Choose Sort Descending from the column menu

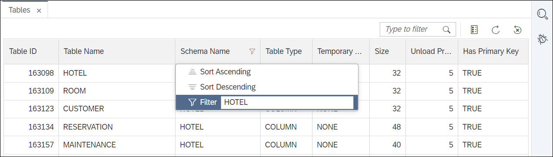(x=267, y=87)
